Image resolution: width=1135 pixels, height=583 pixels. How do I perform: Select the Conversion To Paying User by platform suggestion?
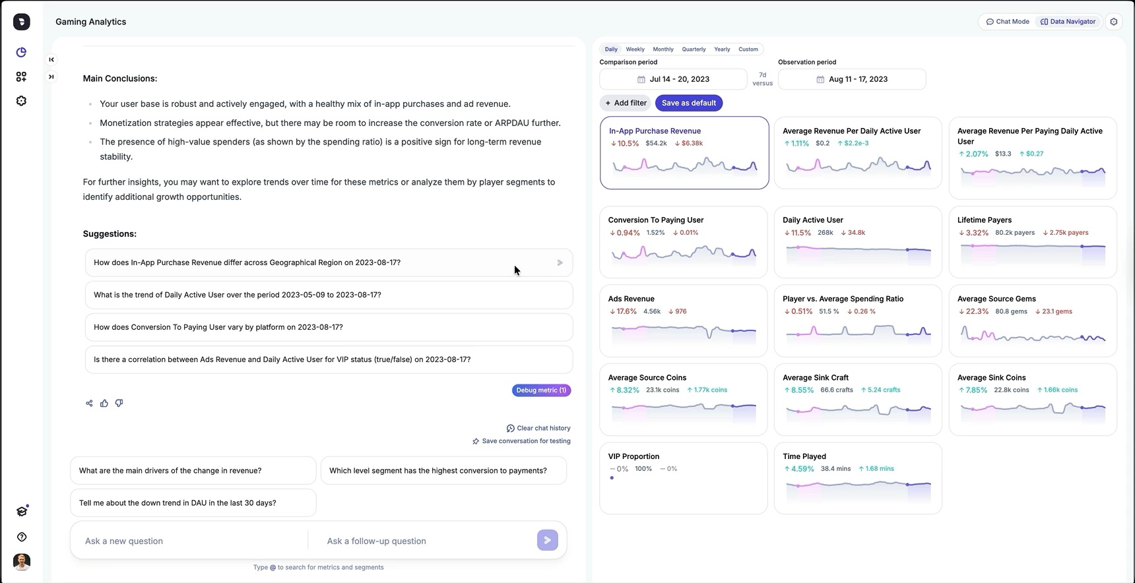(x=329, y=327)
